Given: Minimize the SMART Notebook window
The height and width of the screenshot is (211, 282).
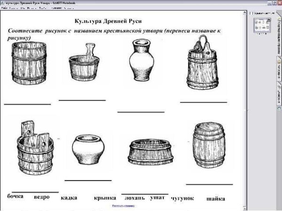Looking at the screenshot, I should click(x=270, y=3).
